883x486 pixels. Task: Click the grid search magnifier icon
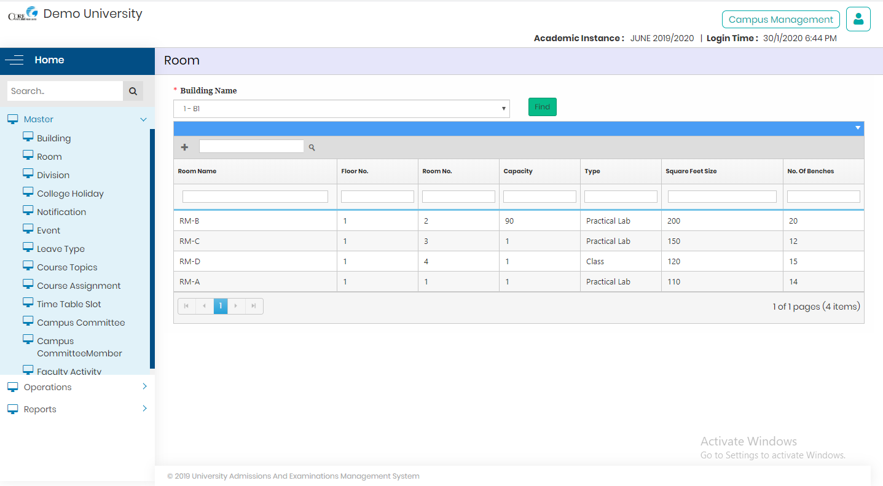click(x=312, y=147)
